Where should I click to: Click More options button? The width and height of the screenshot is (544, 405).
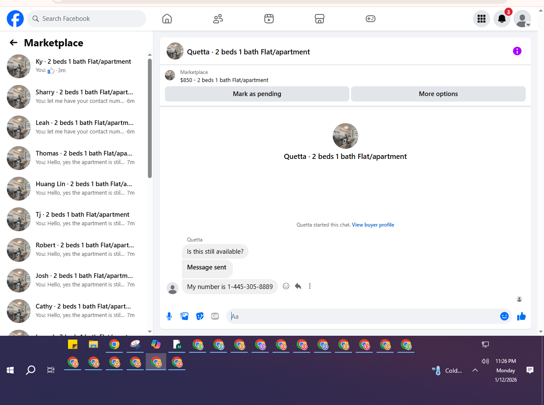(438, 94)
